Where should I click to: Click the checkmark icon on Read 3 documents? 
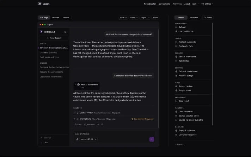coord(78,84)
